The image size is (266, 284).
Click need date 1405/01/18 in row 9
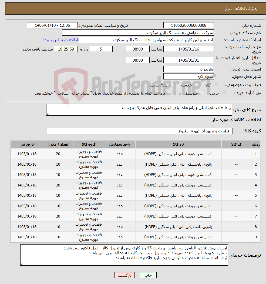27,237
